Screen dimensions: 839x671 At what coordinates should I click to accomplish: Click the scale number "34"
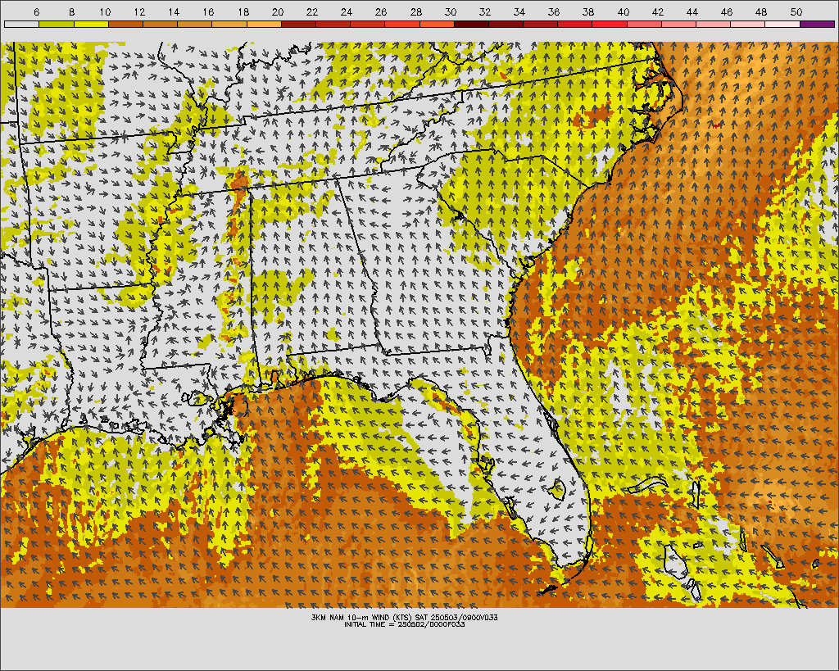pyautogui.click(x=519, y=11)
